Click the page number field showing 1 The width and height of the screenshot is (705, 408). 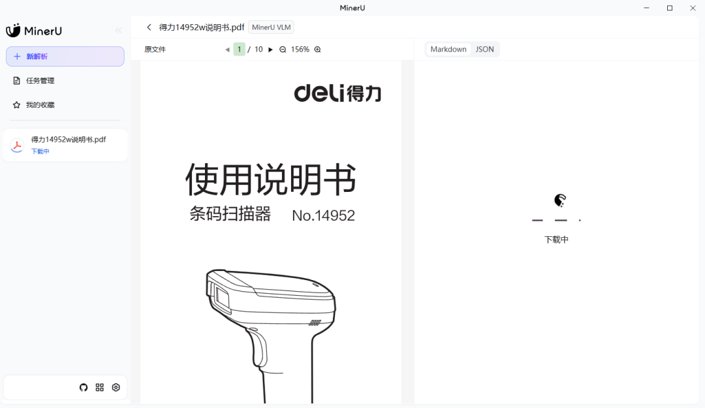point(239,49)
